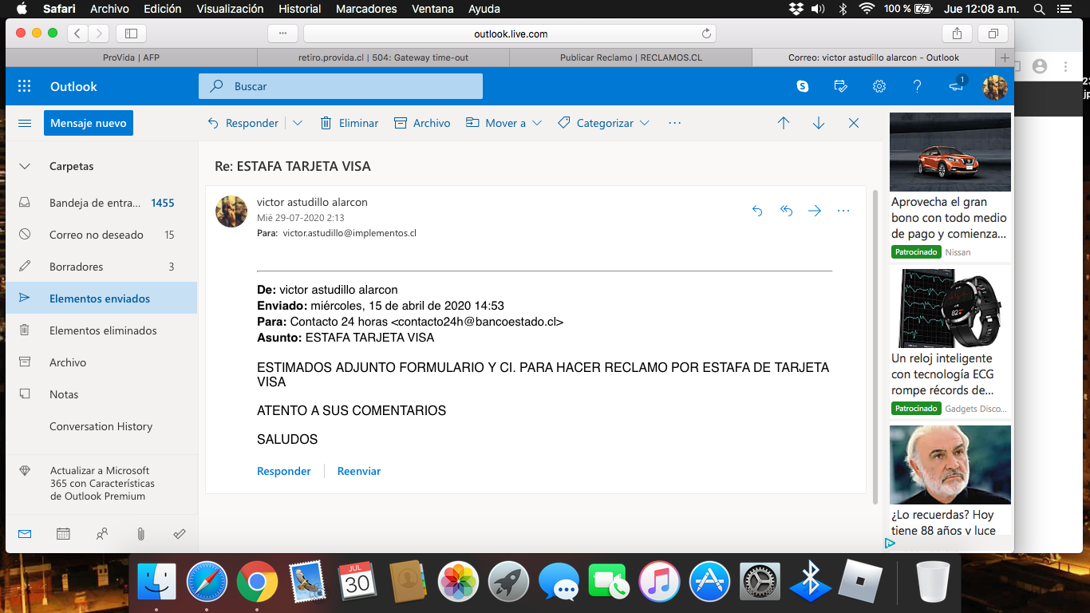Click the Buscar search field
This screenshot has width=1090, height=613.
click(341, 86)
